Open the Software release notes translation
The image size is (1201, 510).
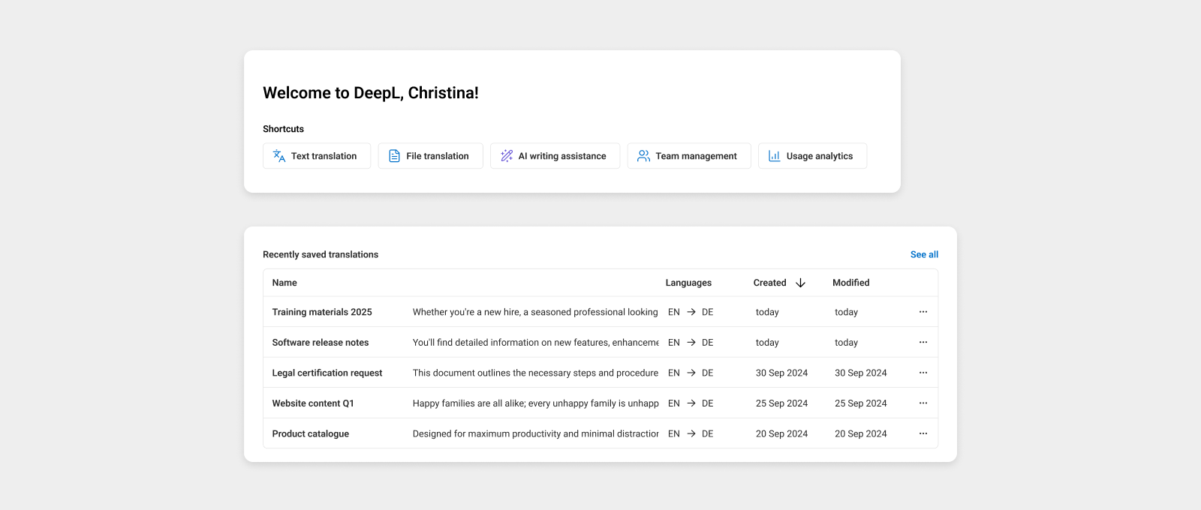pyautogui.click(x=321, y=342)
